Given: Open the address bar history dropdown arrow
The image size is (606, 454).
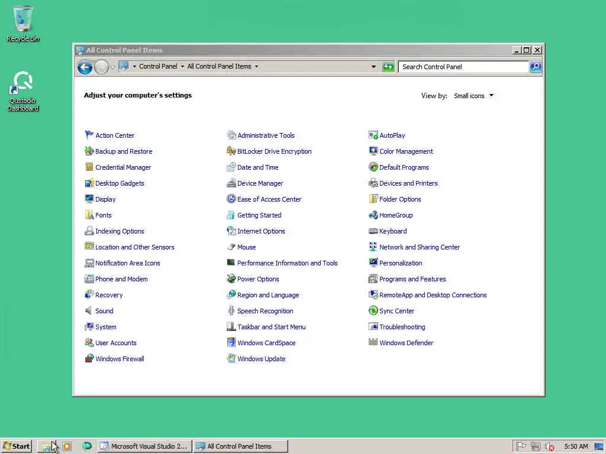Looking at the screenshot, I should pyautogui.click(x=373, y=66).
